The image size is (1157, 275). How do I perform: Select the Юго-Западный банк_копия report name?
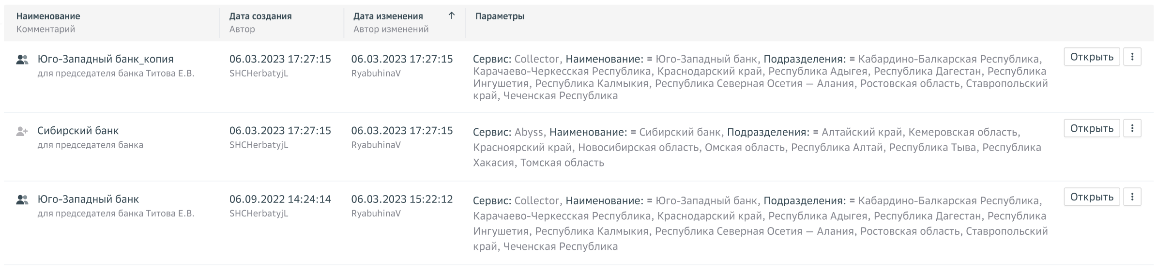[106, 59]
